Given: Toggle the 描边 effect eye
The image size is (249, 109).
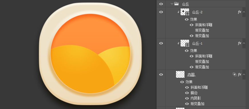Looking at the screenshot, I should (187, 93).
